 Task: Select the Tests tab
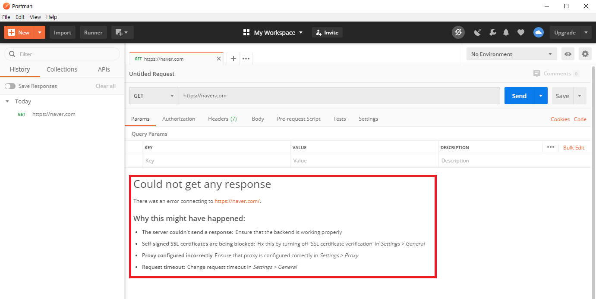pyautogui.click(x=340, y=119)
